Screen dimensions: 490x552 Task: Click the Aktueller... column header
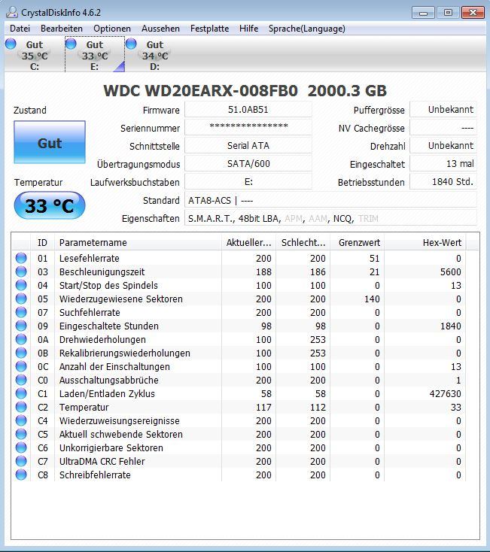(x=248, y=243)
